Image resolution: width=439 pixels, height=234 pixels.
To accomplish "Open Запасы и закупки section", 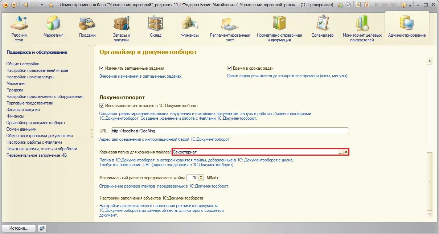I will [121, 29].
